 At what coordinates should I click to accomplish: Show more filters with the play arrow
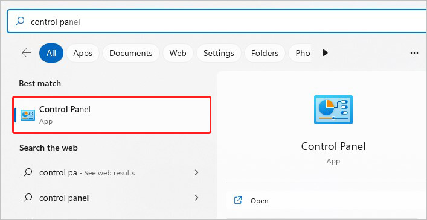324,52
